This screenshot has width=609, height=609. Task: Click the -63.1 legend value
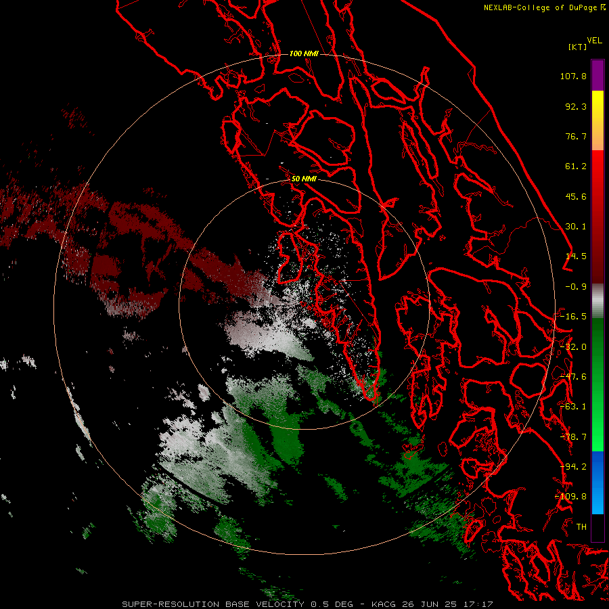tap(573, 407)
